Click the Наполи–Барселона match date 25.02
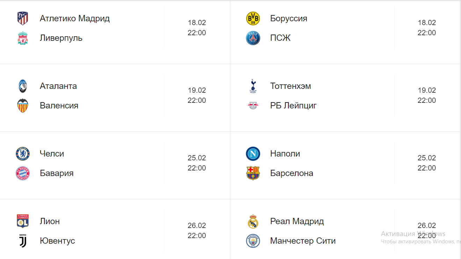 [x=427, y=158]
